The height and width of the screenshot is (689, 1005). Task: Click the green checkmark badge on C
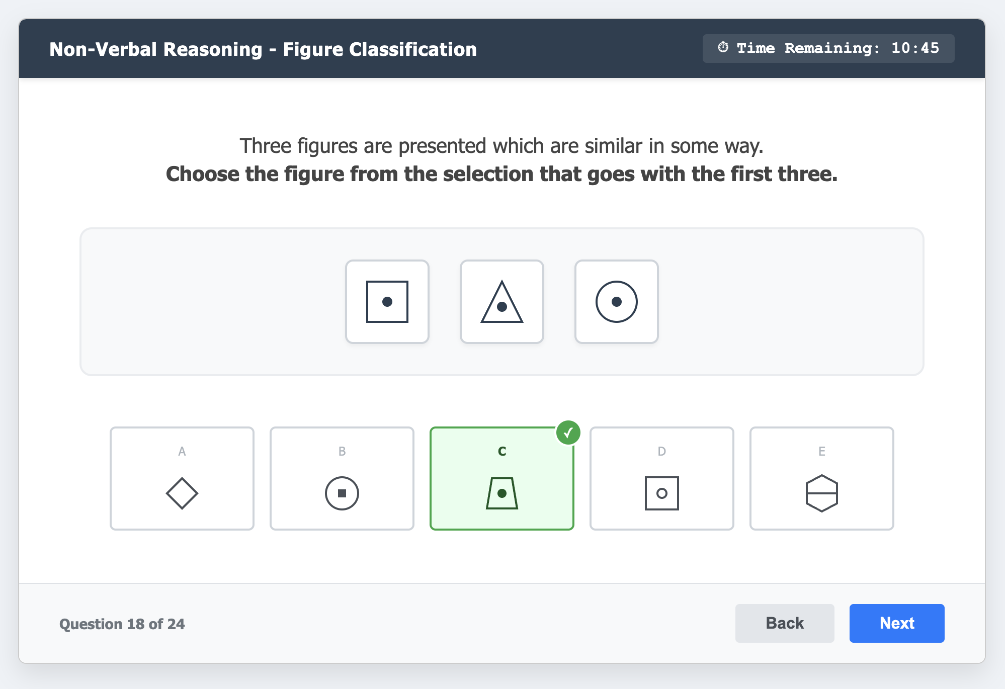pyautogui.click(x=568, y=433)
